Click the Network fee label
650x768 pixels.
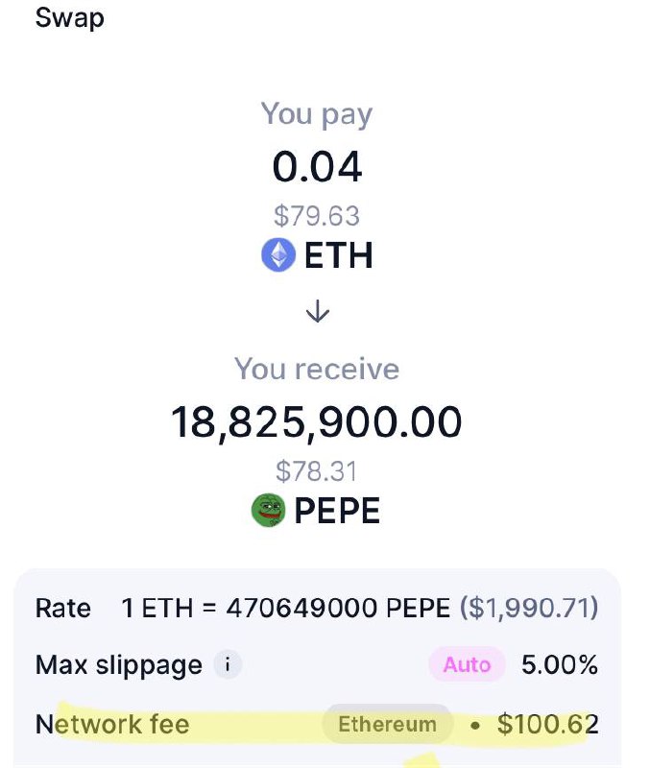[x=112, y=724]
